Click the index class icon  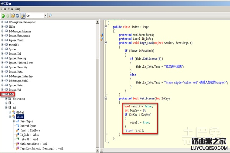coord(14,117)
